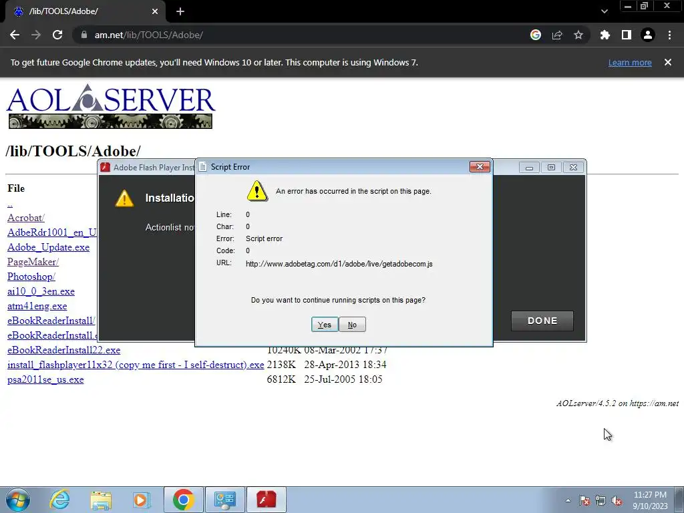The height and width of the screenshot is (513, 684).
Task: Click Yes in Script Error dialog
Action: pyautogui.click(x=325, y=325)
